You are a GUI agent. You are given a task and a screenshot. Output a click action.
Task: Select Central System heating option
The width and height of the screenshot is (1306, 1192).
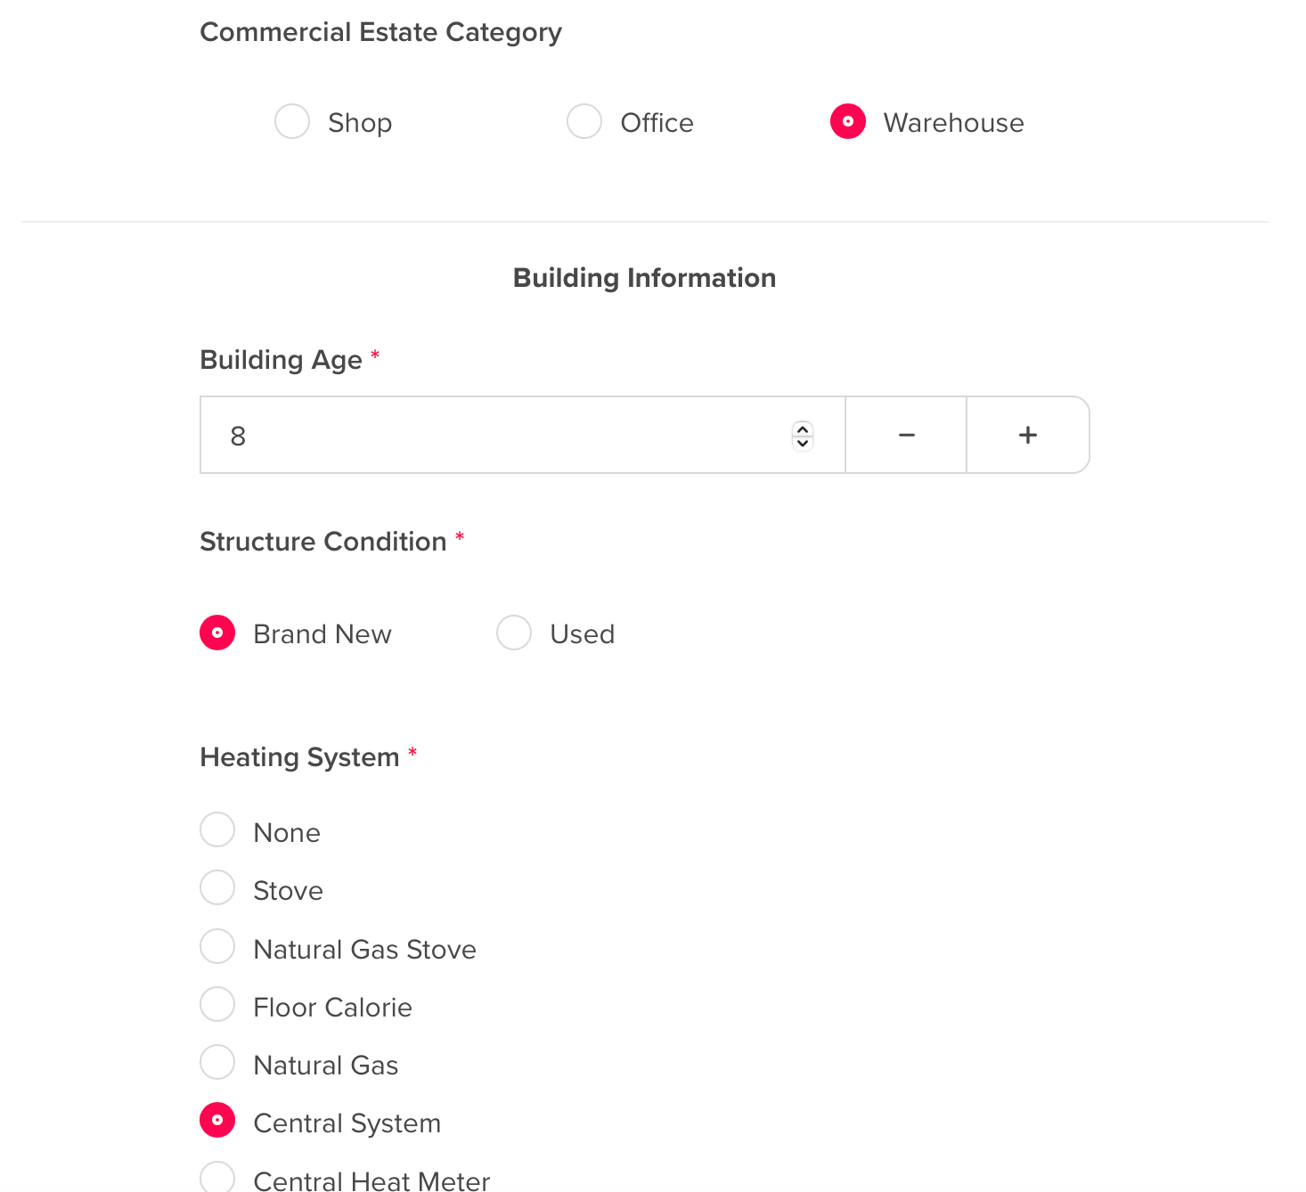pyautogui.click(x=217, y=1121)
